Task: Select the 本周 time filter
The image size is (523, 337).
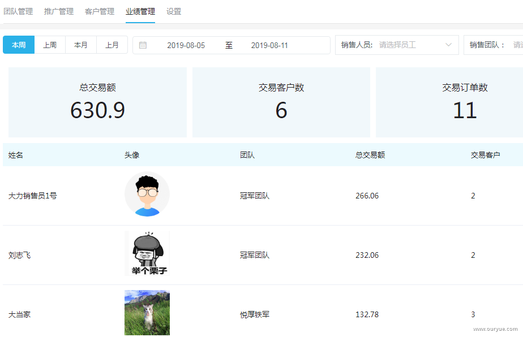Action: [19, 45]
